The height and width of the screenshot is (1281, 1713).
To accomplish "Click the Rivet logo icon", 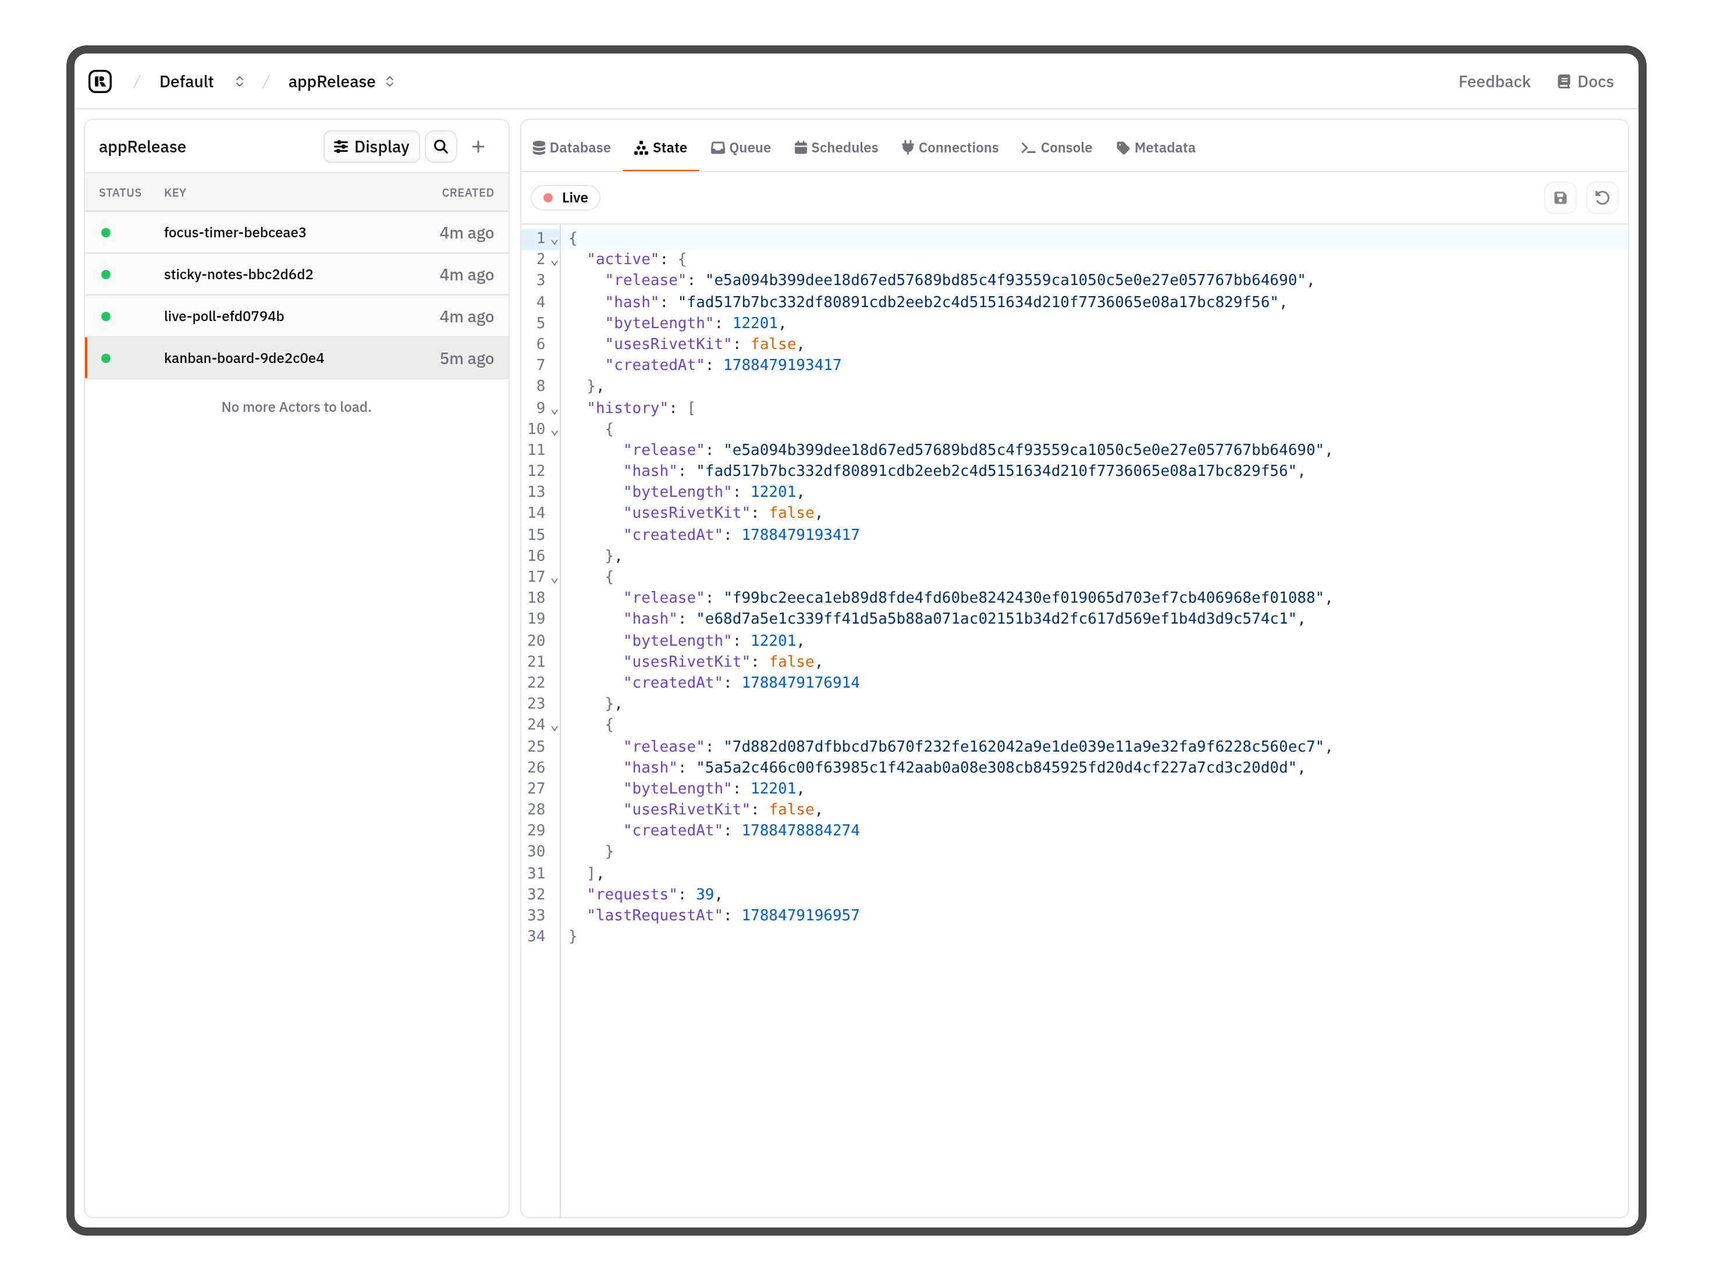I will coord(100,81).
